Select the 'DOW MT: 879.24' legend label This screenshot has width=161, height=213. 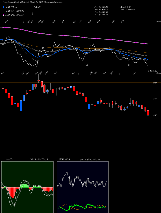[14, 11]
